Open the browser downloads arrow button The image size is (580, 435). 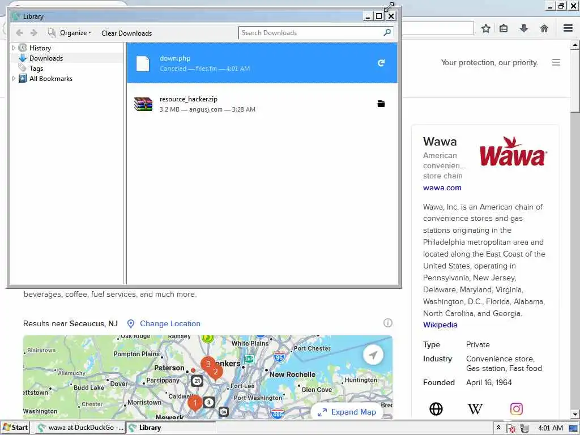pyautogui.click(x=524, y=28)
